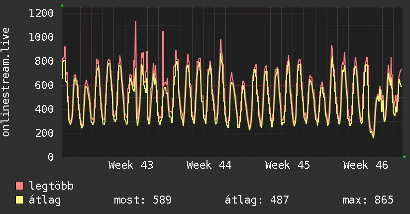Viewport: 410px width, 214px height.
Task: Click the 200 y-axis label
Action: click(44, 133)
